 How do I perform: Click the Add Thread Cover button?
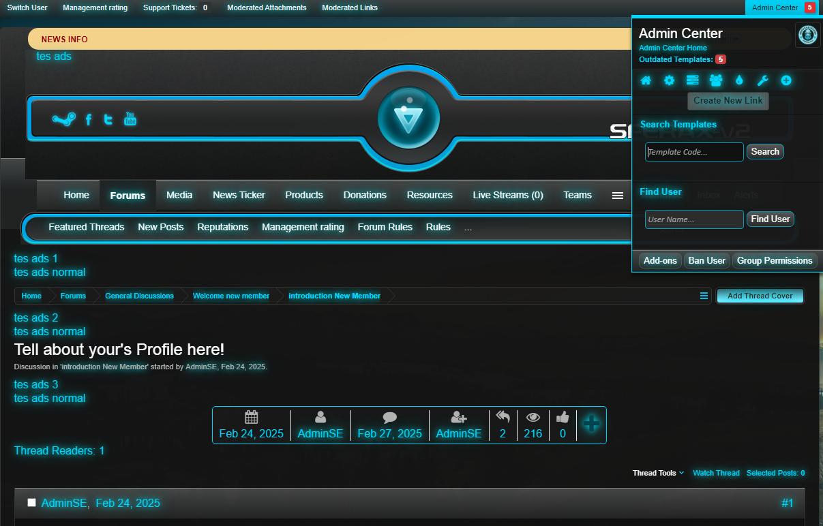tap(760, 296)
